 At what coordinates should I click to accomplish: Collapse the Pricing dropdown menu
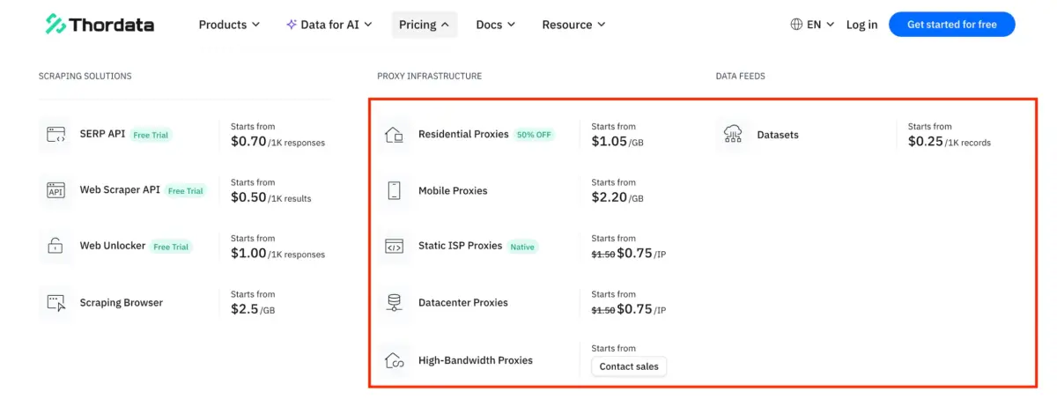point(424,25)
